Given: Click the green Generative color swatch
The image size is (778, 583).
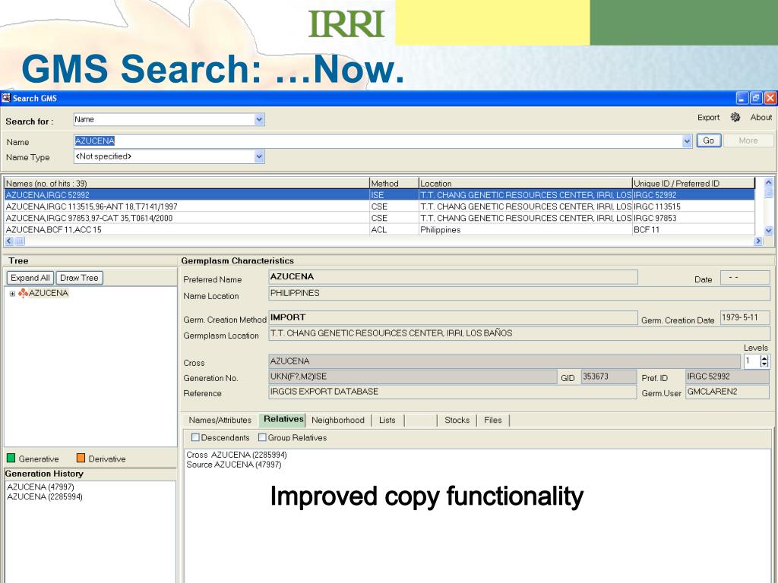Looking at the screenshot, I should pyautogui.click(x=11, y=458).
